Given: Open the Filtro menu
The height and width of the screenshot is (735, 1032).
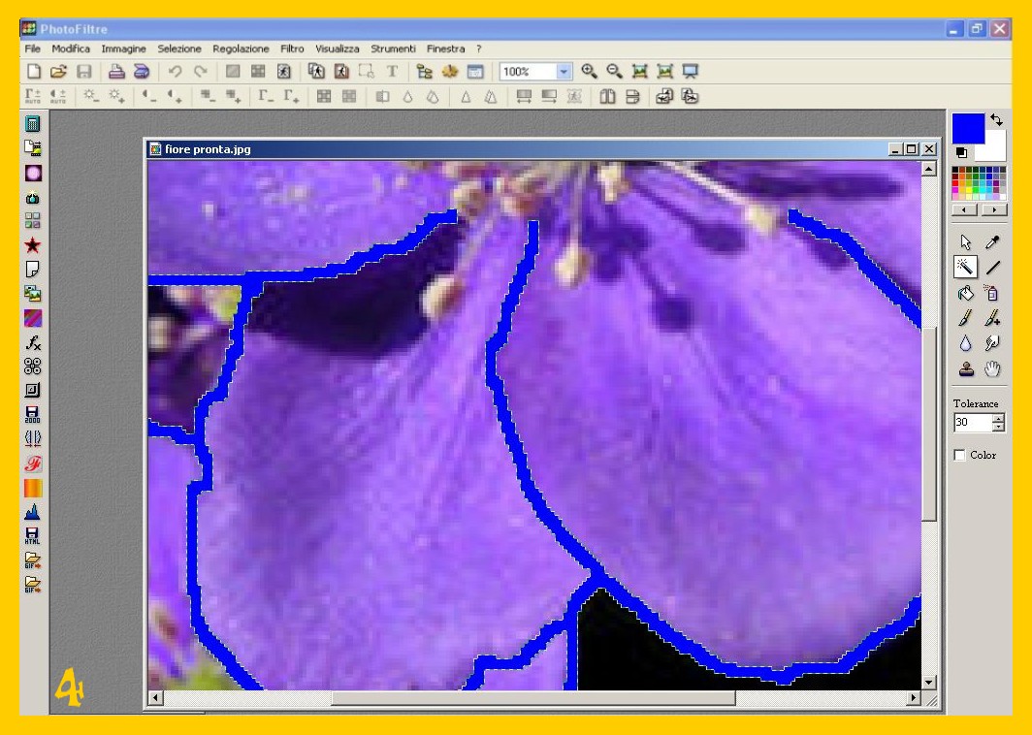Looking at the screenshot, I should click(x=292, y=48).
